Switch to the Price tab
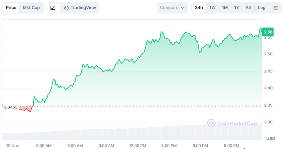Screen dimensions: 282x149 tap(11, 8)
